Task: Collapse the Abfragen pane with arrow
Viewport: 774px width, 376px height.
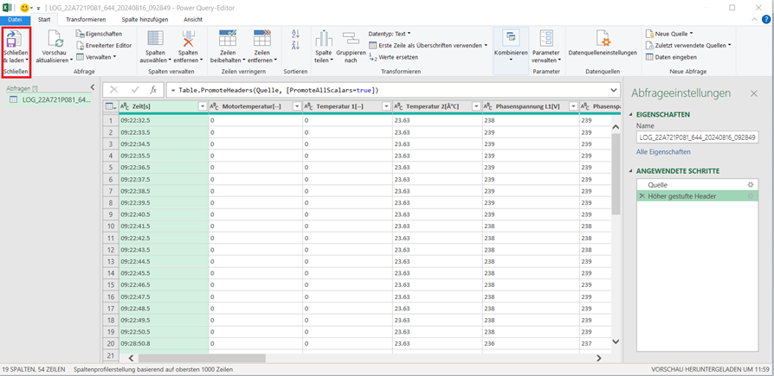Action: 93,87
